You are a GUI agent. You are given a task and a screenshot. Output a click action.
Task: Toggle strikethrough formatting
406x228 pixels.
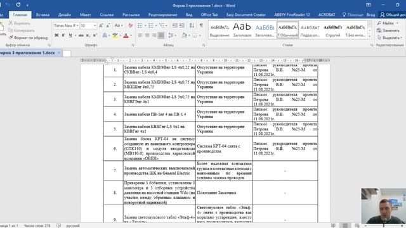(x=81, y=35)
